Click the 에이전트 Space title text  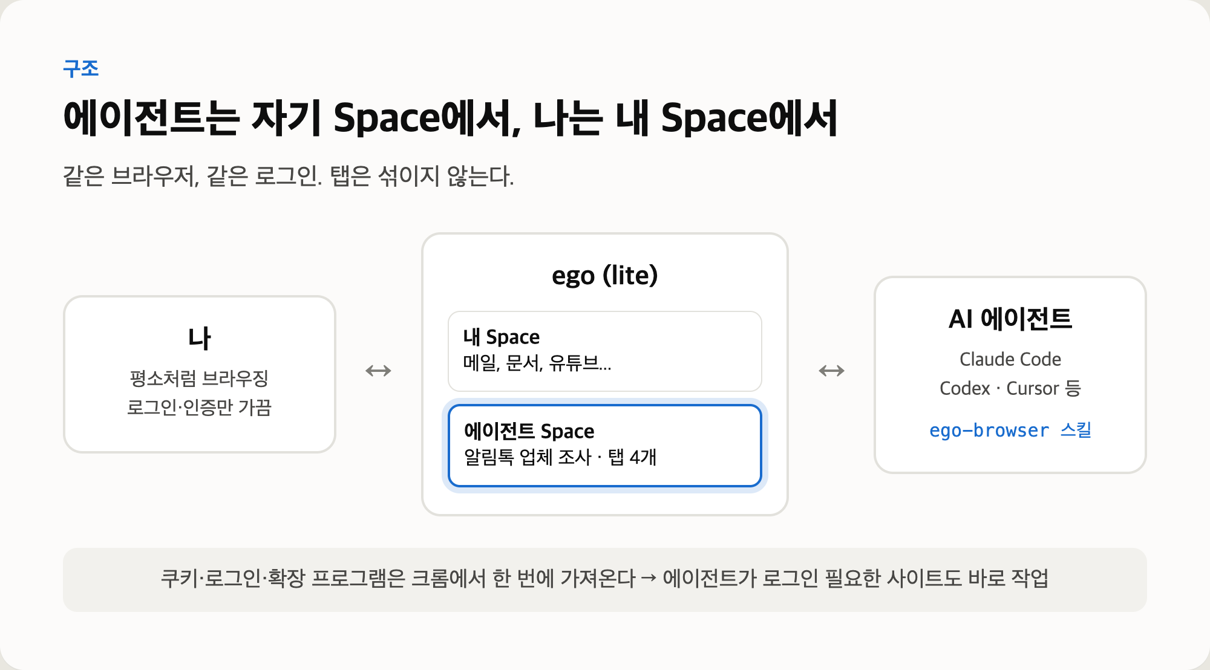(529, 431)
